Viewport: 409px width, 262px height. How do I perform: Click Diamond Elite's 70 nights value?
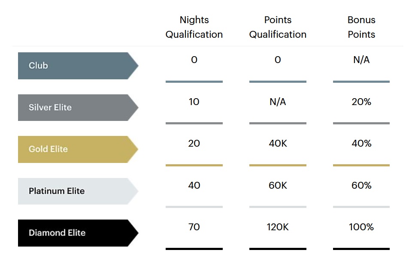pyautogui.click(x=194, y=227)
